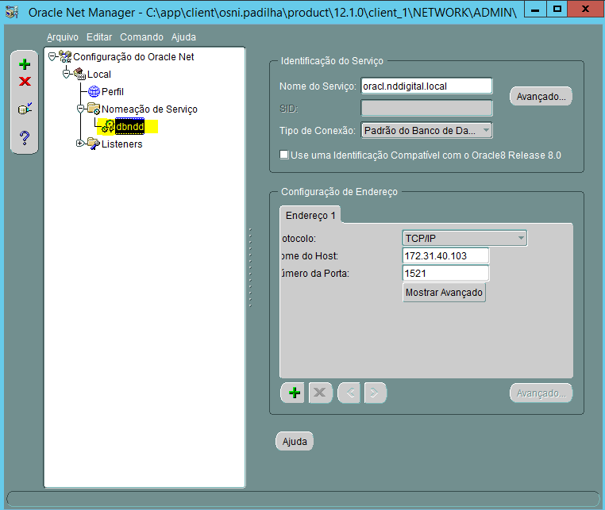Screen dimensions: 605x510
Task: Click the Test Service icon in left toolbar
Action: 25,109
